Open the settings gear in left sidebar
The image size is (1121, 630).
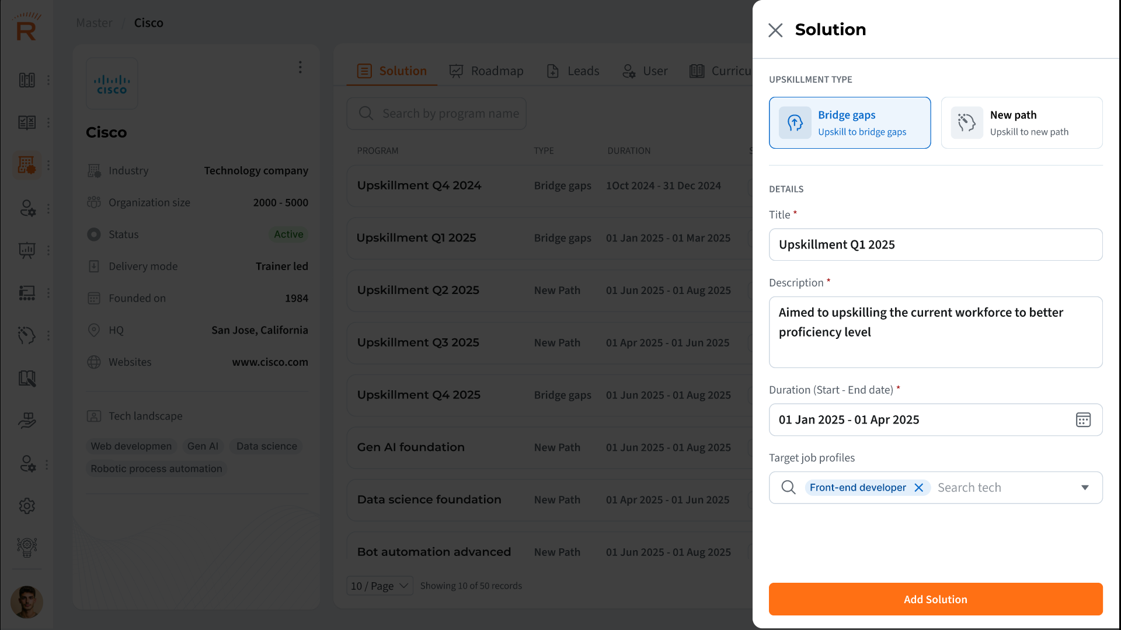27,506
